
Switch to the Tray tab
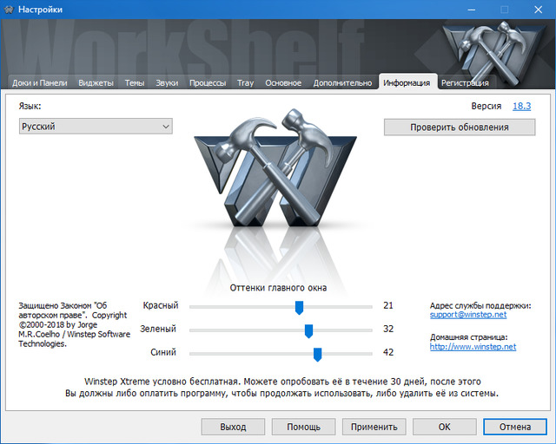[x=245, y=83]
